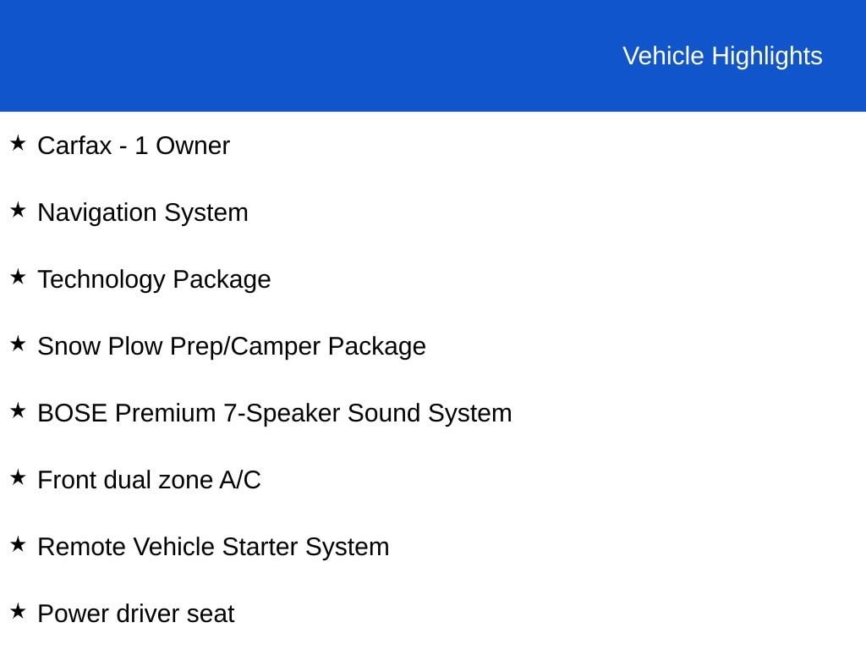Viewport: 866px width, 650px height.
Task: Select the '1 Owner' text
Action: (182, 146)
